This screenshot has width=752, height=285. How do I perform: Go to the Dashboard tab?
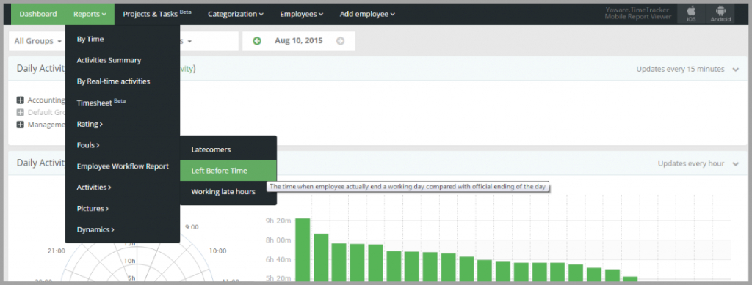[38, 15]
